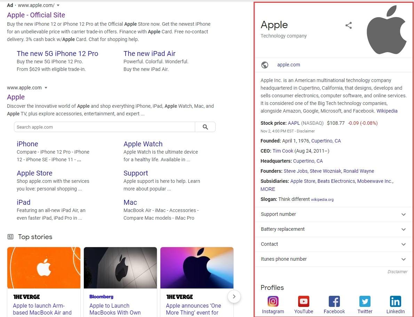This screenshot has width=414, height=317.
Task: Open The new iPad Air link
Action: point(150,54)
